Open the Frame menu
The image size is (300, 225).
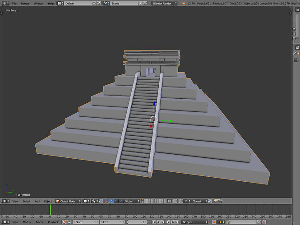[x=39, y=222]
